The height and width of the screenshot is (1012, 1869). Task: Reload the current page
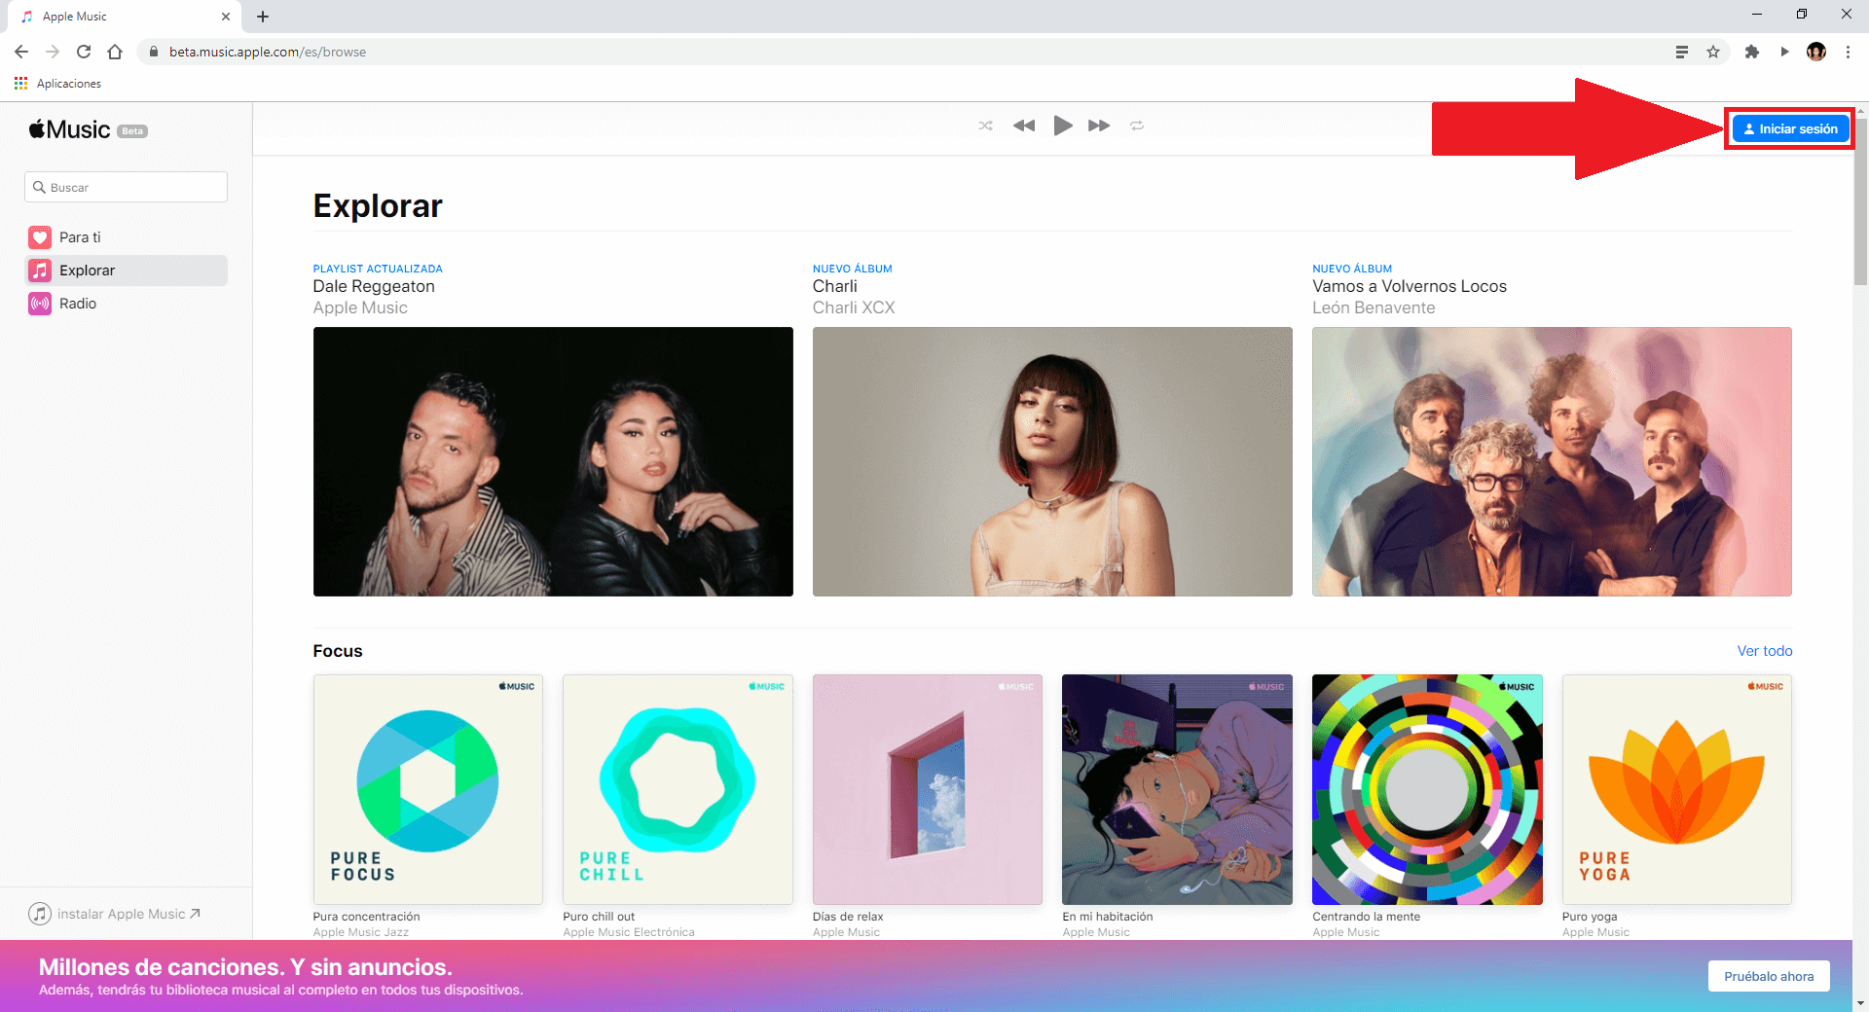click(x=84, y=52)
